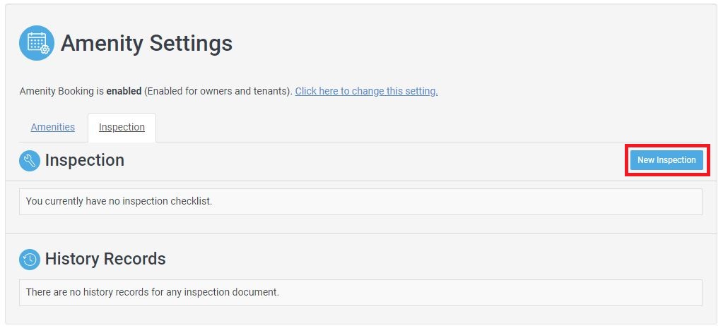Screen dimensions: 723x328
Task: Select the Inspection tab
Action: tap(122, 128)
